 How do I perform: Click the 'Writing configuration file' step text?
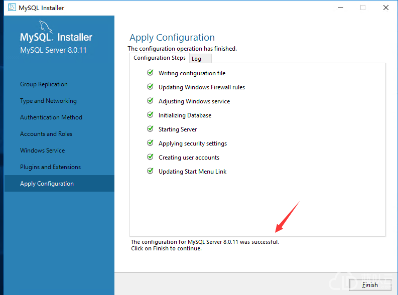point(192,73)
